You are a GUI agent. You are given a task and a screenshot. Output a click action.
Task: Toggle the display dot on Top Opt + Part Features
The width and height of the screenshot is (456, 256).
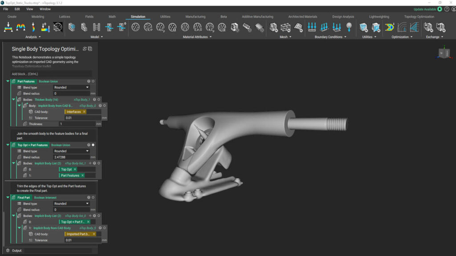[x=93, y=144]
